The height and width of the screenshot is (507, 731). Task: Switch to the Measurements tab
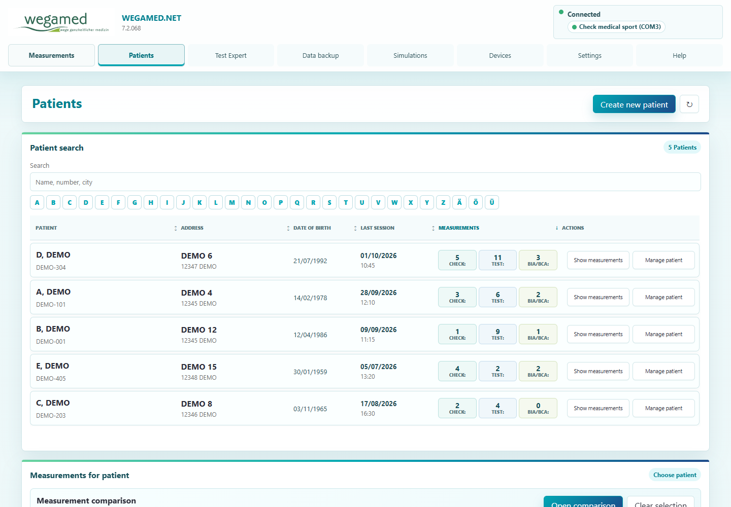tap(51, 55)
